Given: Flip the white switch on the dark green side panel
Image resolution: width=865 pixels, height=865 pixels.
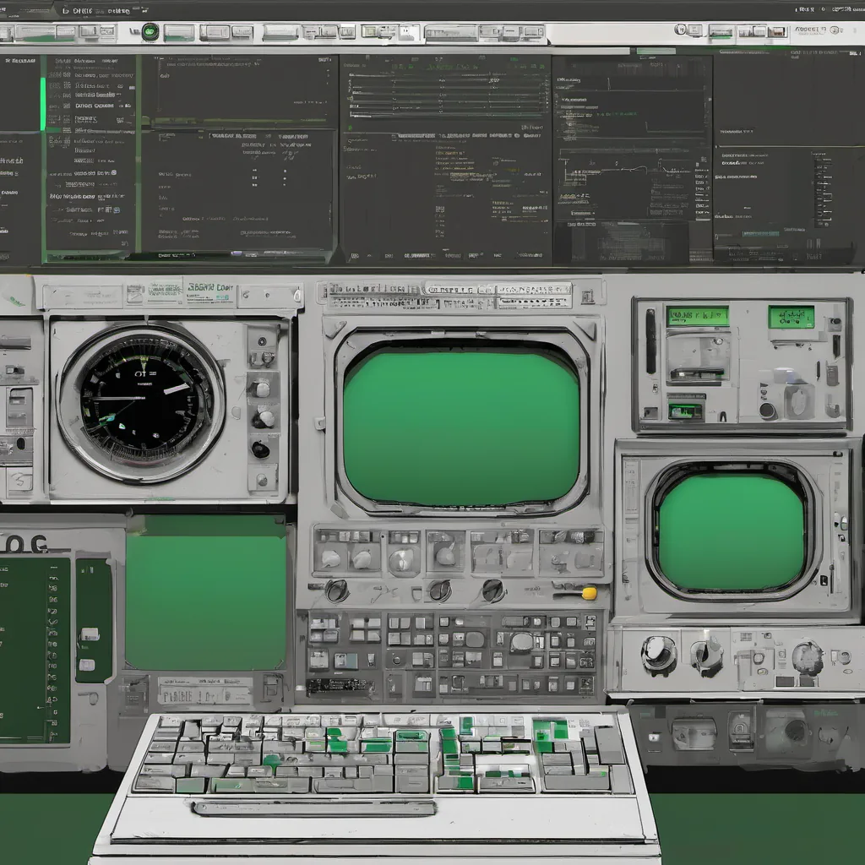Looking at the screenshot, I should pyautogui.click(x=90, y=635).
